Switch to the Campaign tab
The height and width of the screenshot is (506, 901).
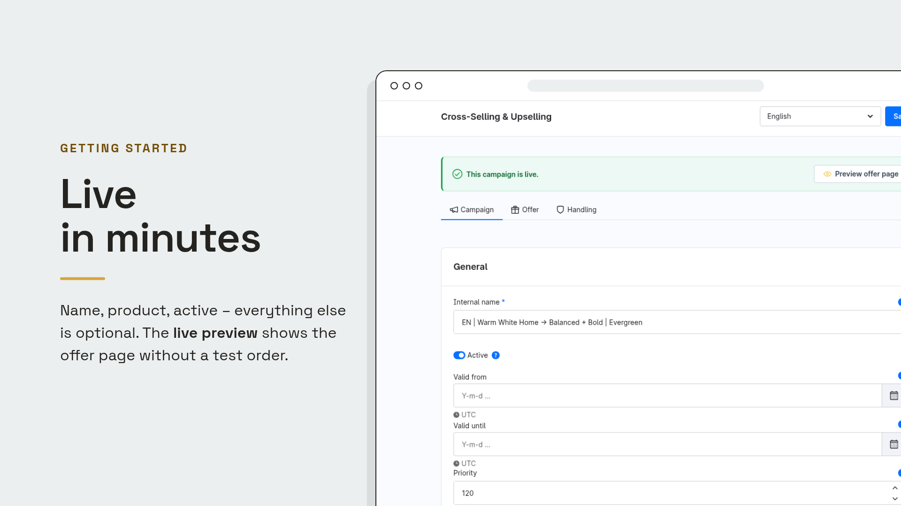[x=472, y=209]
